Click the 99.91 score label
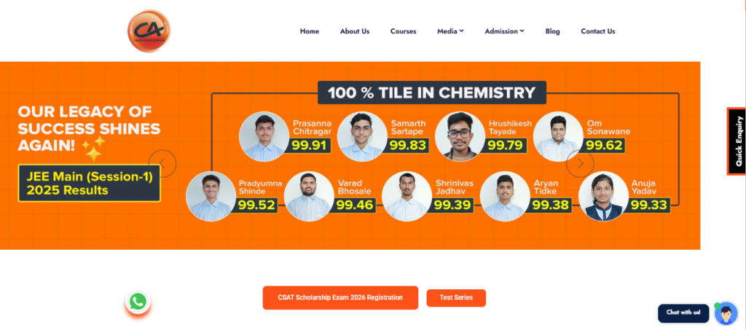The width and height of the screenshot is (746, 330). (x=310, y=145)
